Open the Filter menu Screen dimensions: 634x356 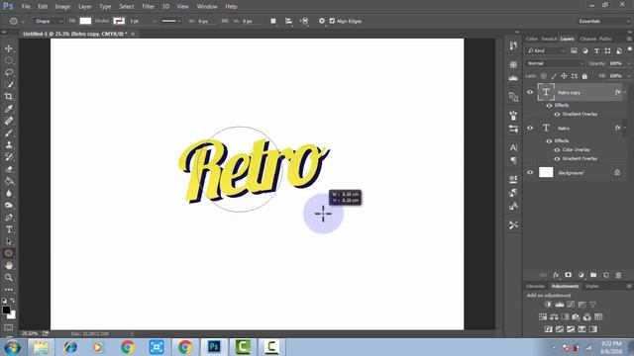[148, 7]
